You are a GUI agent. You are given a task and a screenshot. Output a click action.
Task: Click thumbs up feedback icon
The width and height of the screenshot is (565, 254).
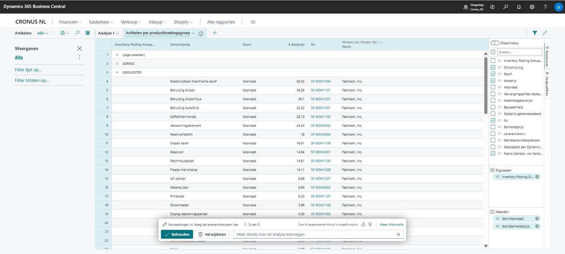click(x=363, y=225)
